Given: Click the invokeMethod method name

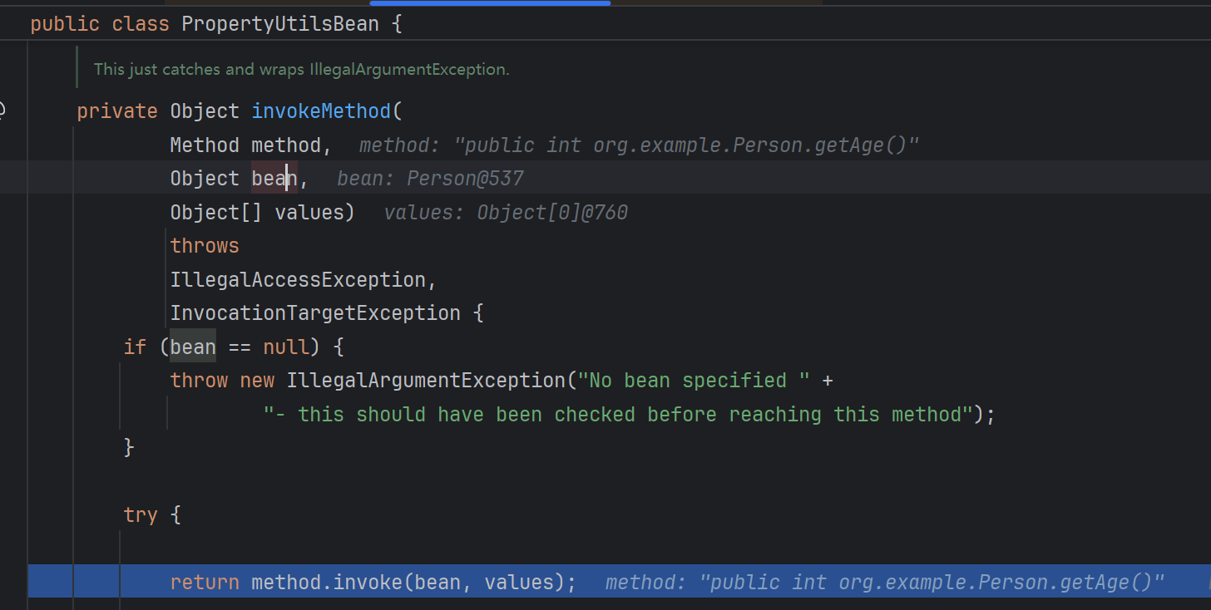Looking at the screenshot, I should pyautogui.click(x=320, y=111).
